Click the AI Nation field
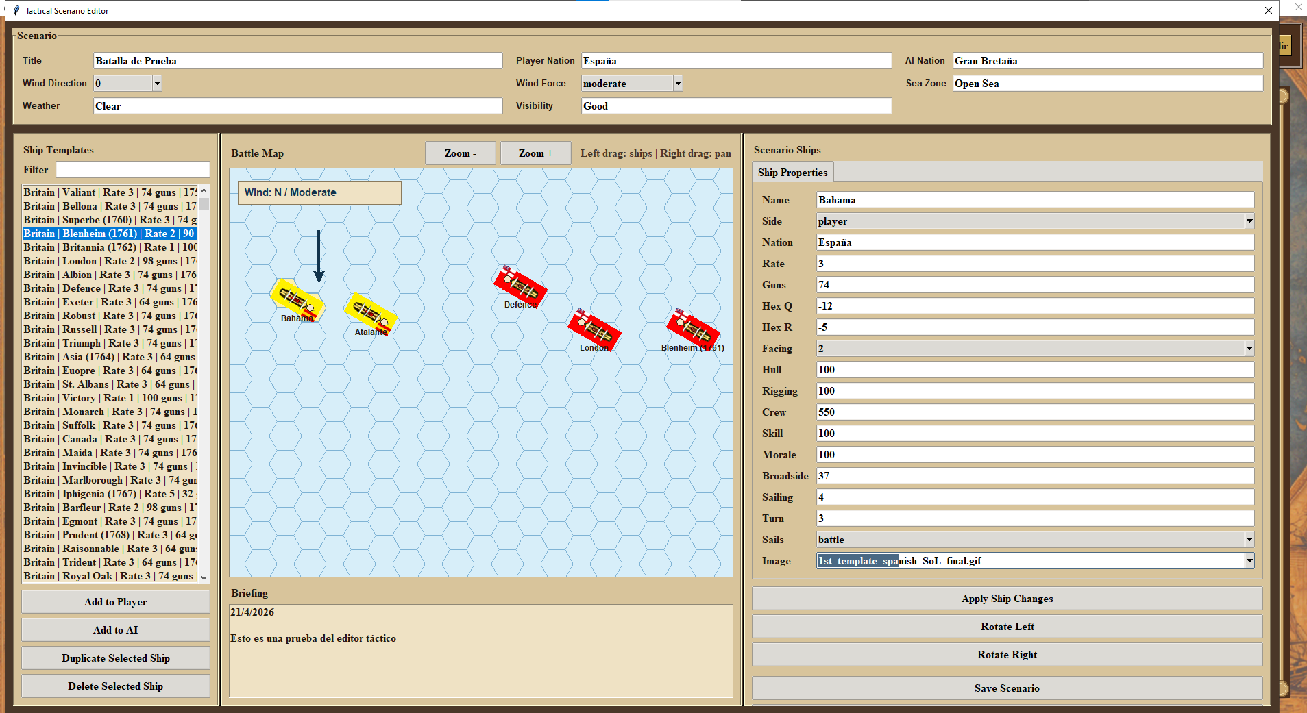This screenshot has width=1307, height=713. tap(1108, 60)
